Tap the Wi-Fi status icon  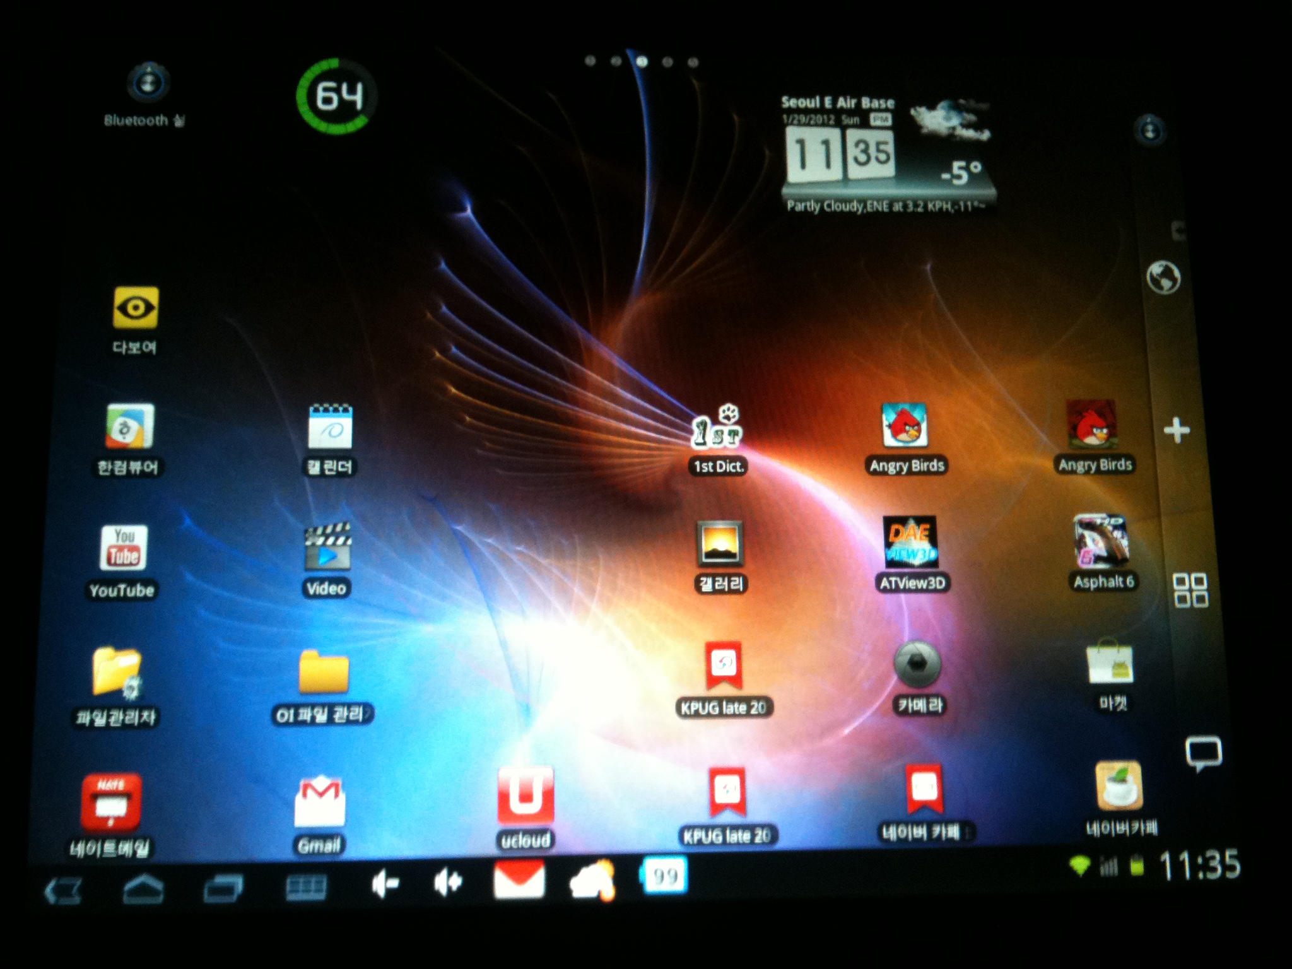pyautogui.click(x=1079, y=866)
